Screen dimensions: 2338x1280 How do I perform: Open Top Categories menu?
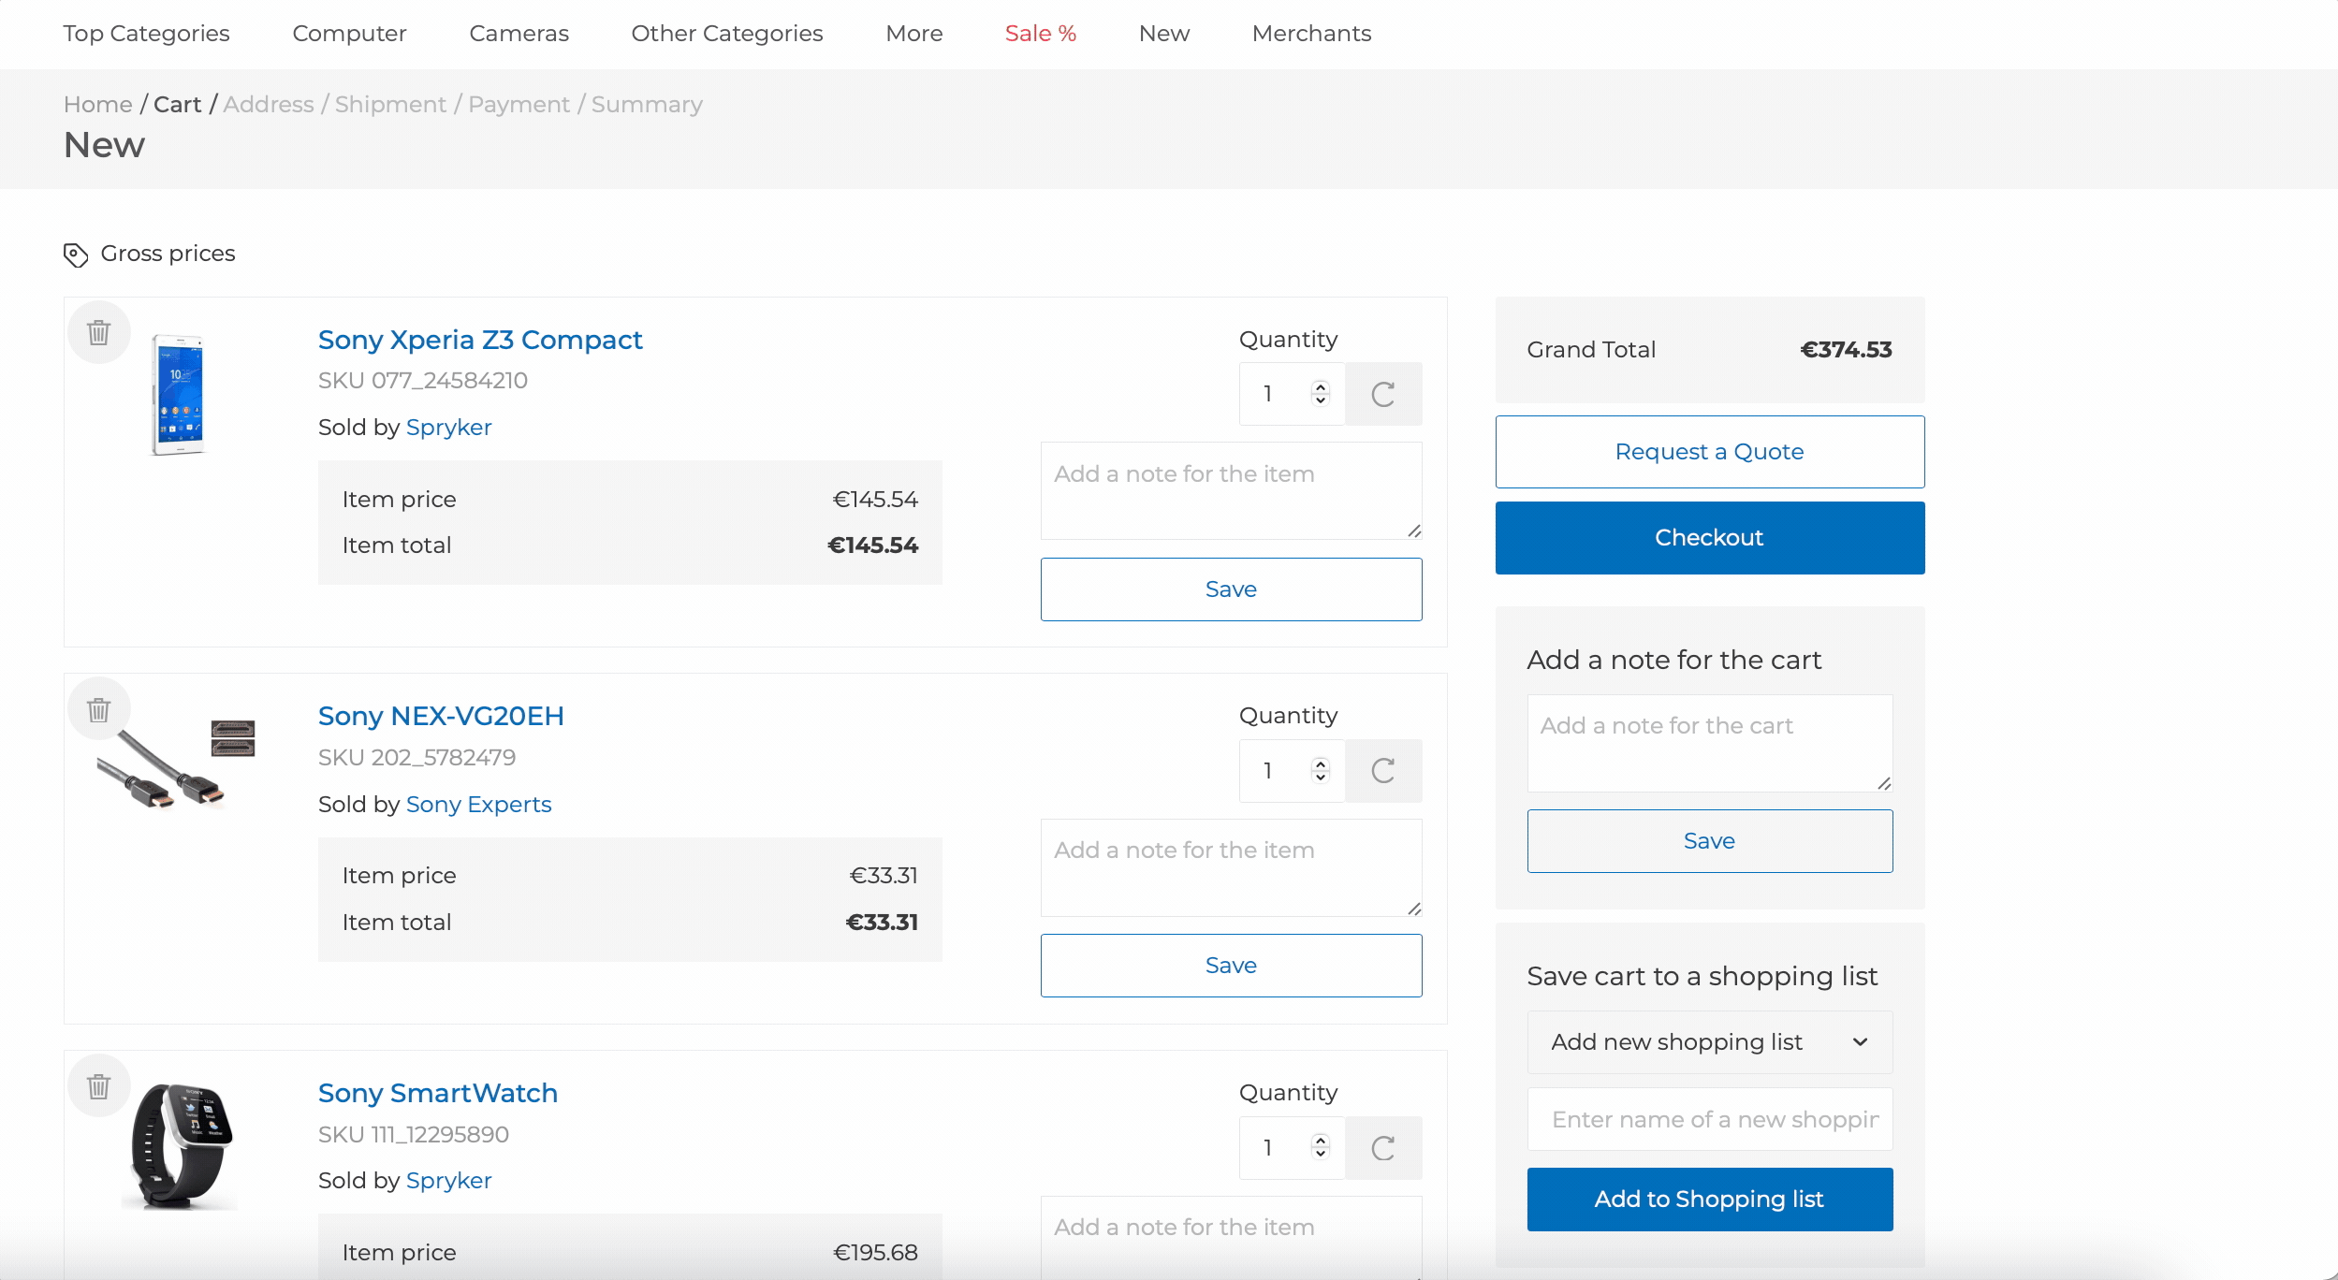(146, 34)
